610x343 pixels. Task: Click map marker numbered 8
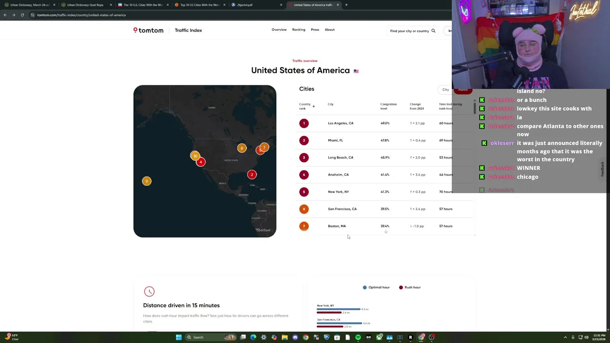coord(242,148)
